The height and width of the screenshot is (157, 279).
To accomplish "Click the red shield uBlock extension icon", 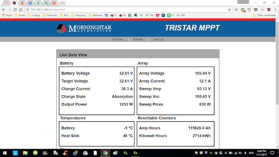I will tap(269, 10).
